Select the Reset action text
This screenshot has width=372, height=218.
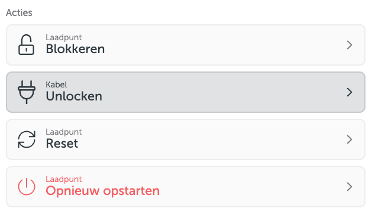[62, 144]
